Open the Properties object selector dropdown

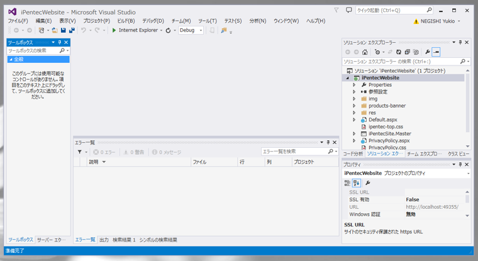click(x=468, y=173)
